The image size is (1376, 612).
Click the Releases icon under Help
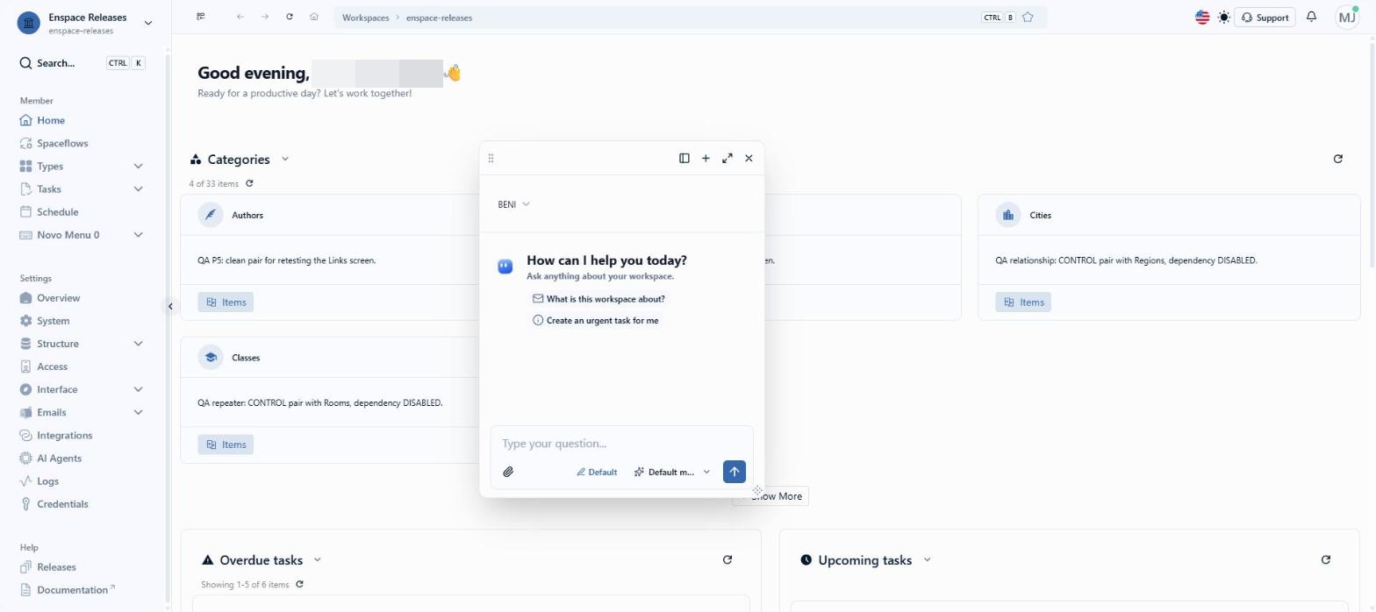[25, 566]
